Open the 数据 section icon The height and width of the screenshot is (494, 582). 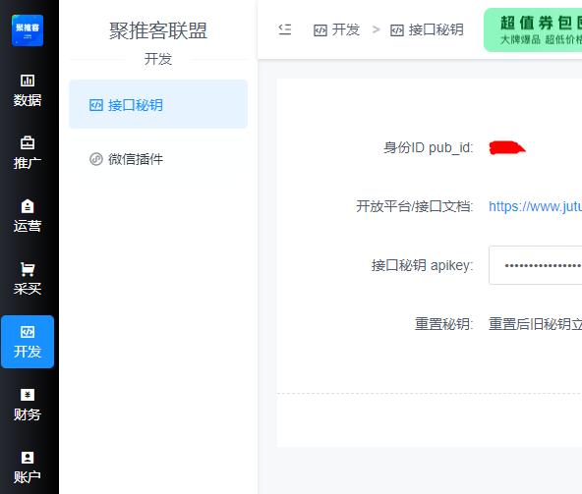pyautogui.click(x=28, y=81)
